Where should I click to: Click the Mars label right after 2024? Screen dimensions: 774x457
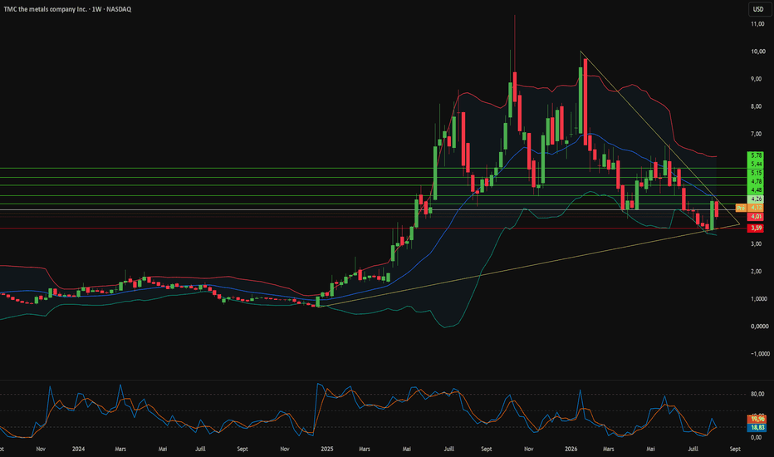(120, 449)
